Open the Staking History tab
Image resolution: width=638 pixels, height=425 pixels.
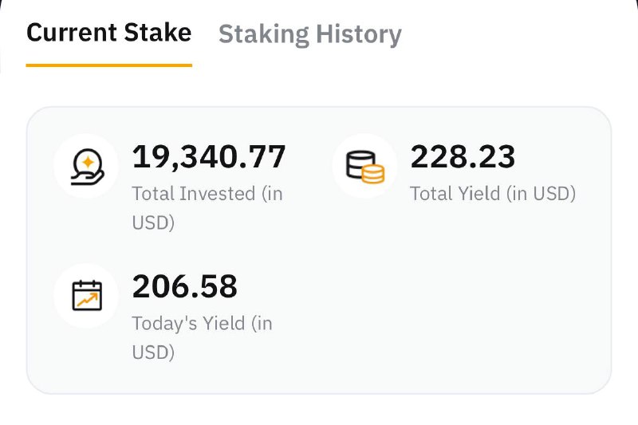[309, 34]
